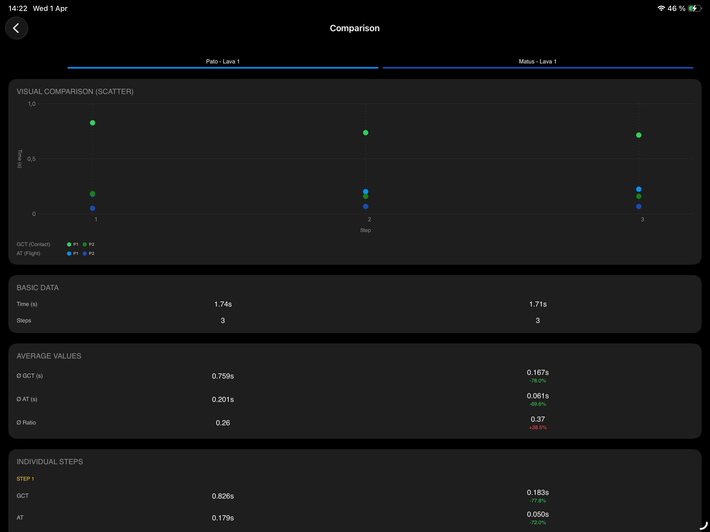Tap the Ø Ratio row label

coord(26,423)
